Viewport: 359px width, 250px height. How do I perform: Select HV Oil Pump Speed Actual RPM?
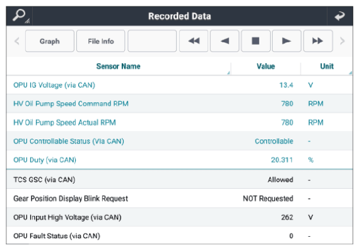pyautogui.click(x=179, y=122)
